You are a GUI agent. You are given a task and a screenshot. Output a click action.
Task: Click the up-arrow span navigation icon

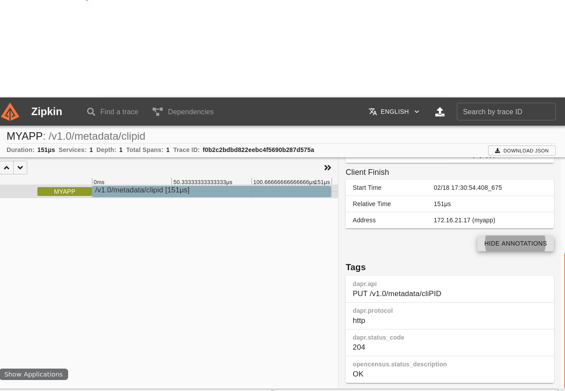[7, 167]
